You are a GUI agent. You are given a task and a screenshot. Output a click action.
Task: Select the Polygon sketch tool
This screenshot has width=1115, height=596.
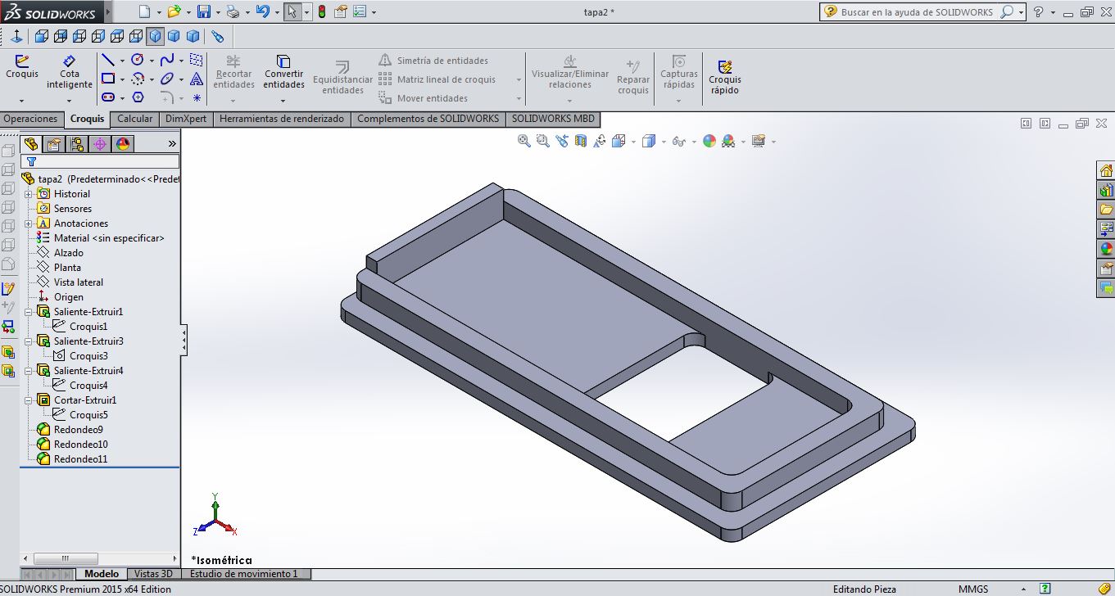[x=138, y=97]
